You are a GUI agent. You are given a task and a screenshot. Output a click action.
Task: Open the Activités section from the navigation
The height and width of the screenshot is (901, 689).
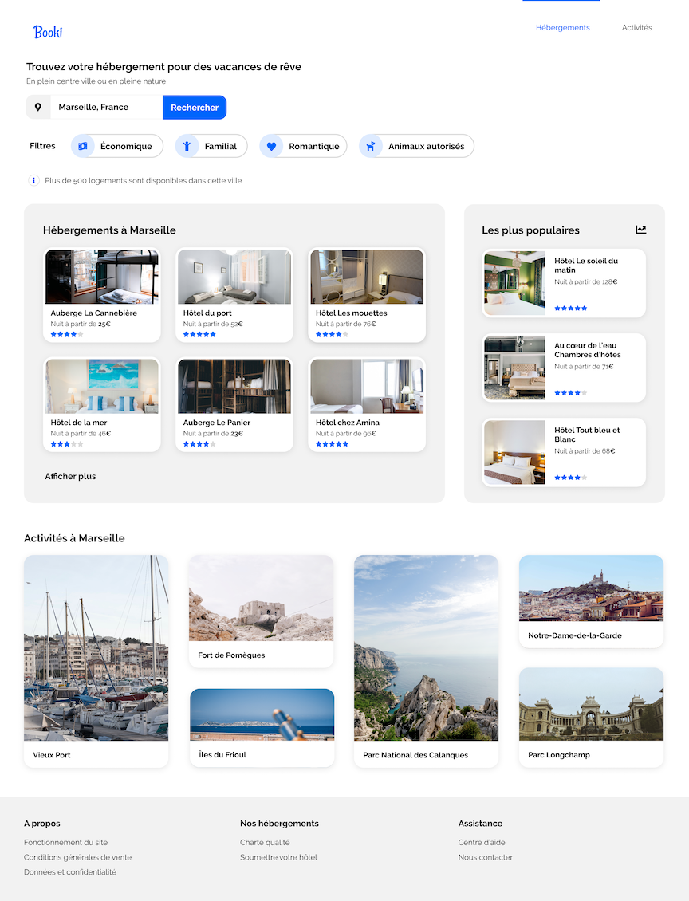[x=636, y=27]
